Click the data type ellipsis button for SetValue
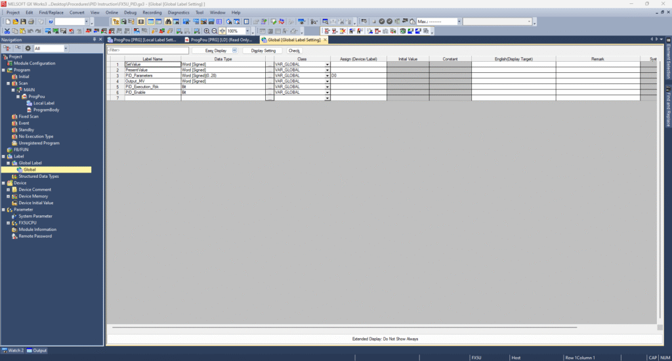Image resolution: width=672 pixels, height=361 pixels. click(270, 64)
